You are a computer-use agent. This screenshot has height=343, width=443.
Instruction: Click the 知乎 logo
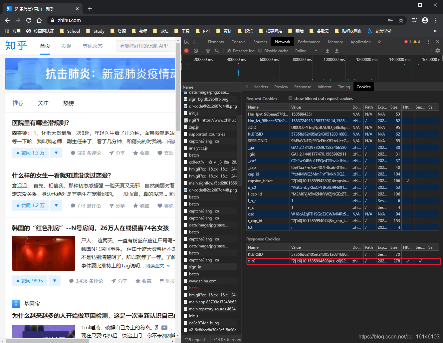16,46
